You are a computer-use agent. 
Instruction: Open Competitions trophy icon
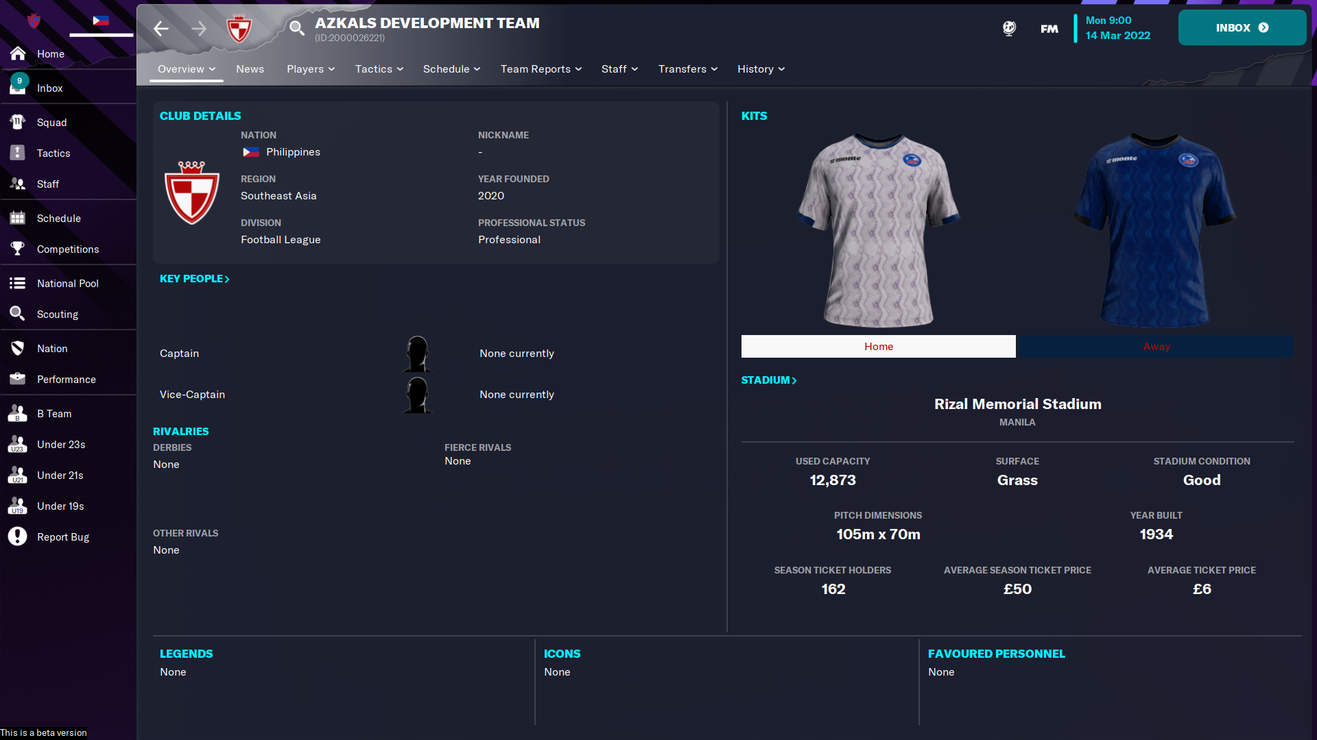[x=18, y=249]
